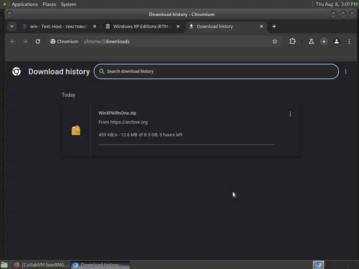This screenshot has width=359, height=269.
Task: Switch to CollabVM SearXNG taskbar window
Action: (x=41, y=265)
